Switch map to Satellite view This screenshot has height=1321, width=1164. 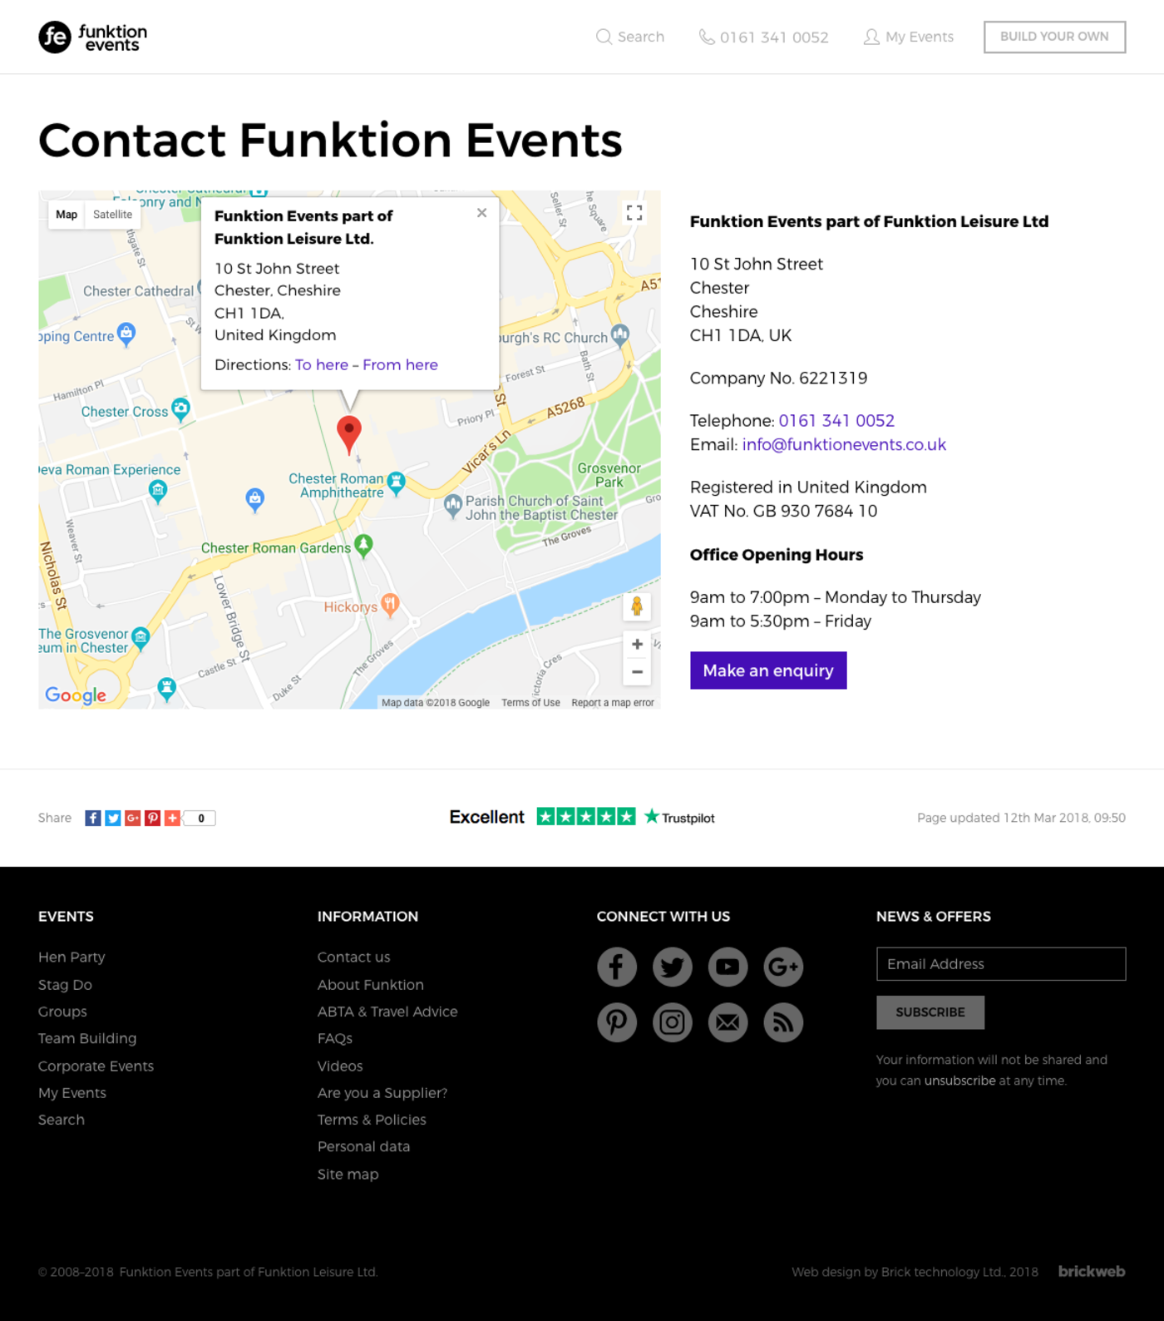point(112,215)
